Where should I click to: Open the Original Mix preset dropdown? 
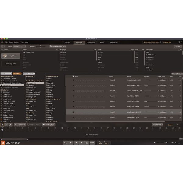point(171,42)
